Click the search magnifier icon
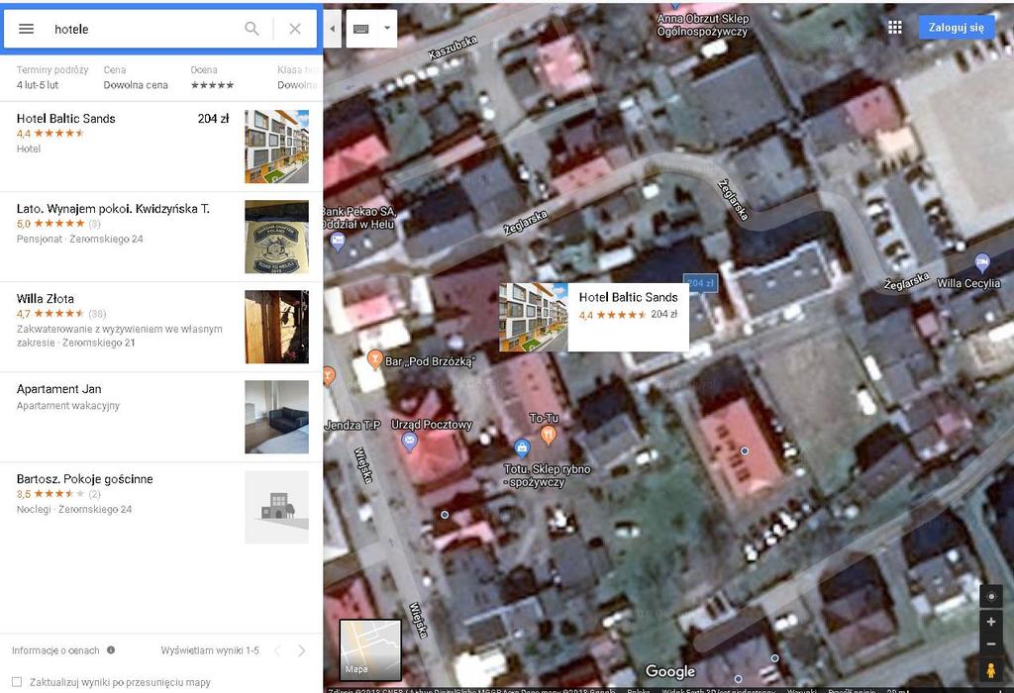The image size is (1014, 693). [x=252, y=29]
